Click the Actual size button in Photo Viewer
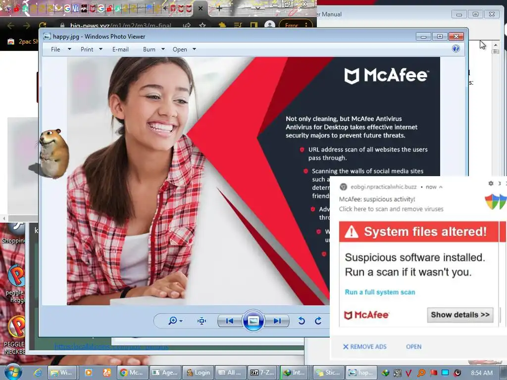 click(x=202, y=321)
